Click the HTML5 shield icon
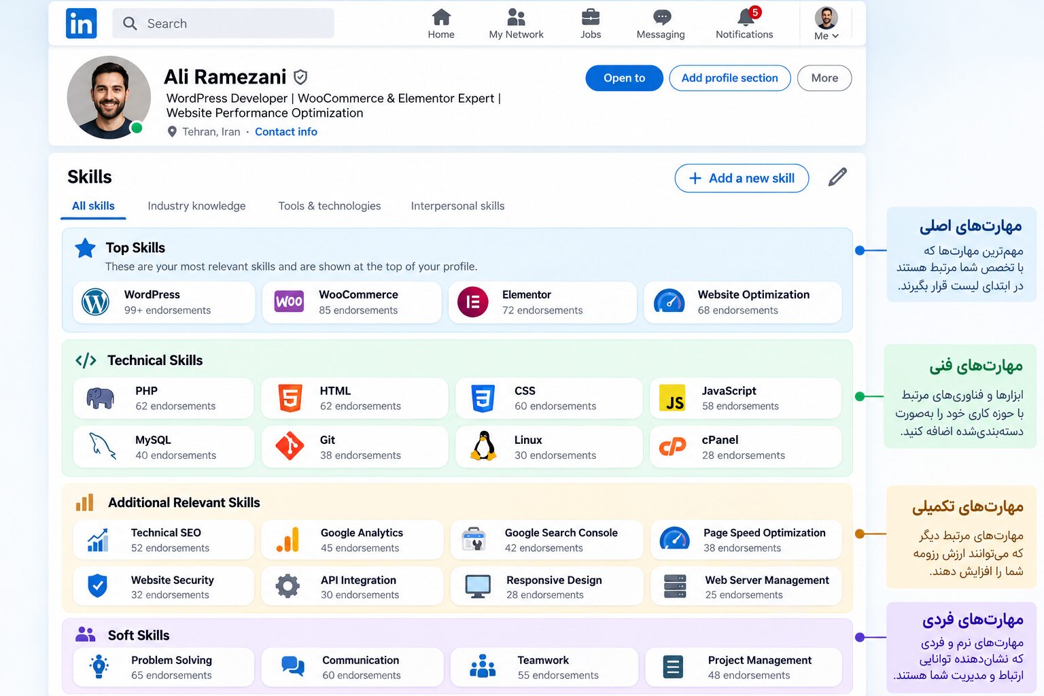The image size is (1044, 696). pos(290,398)
